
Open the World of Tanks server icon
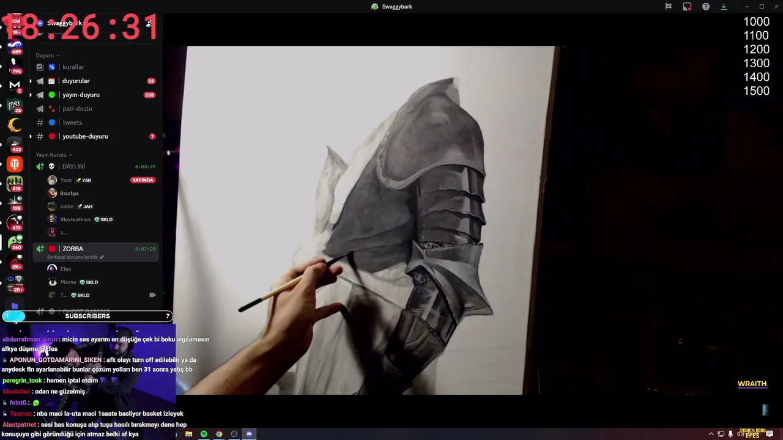click(15, 164)
